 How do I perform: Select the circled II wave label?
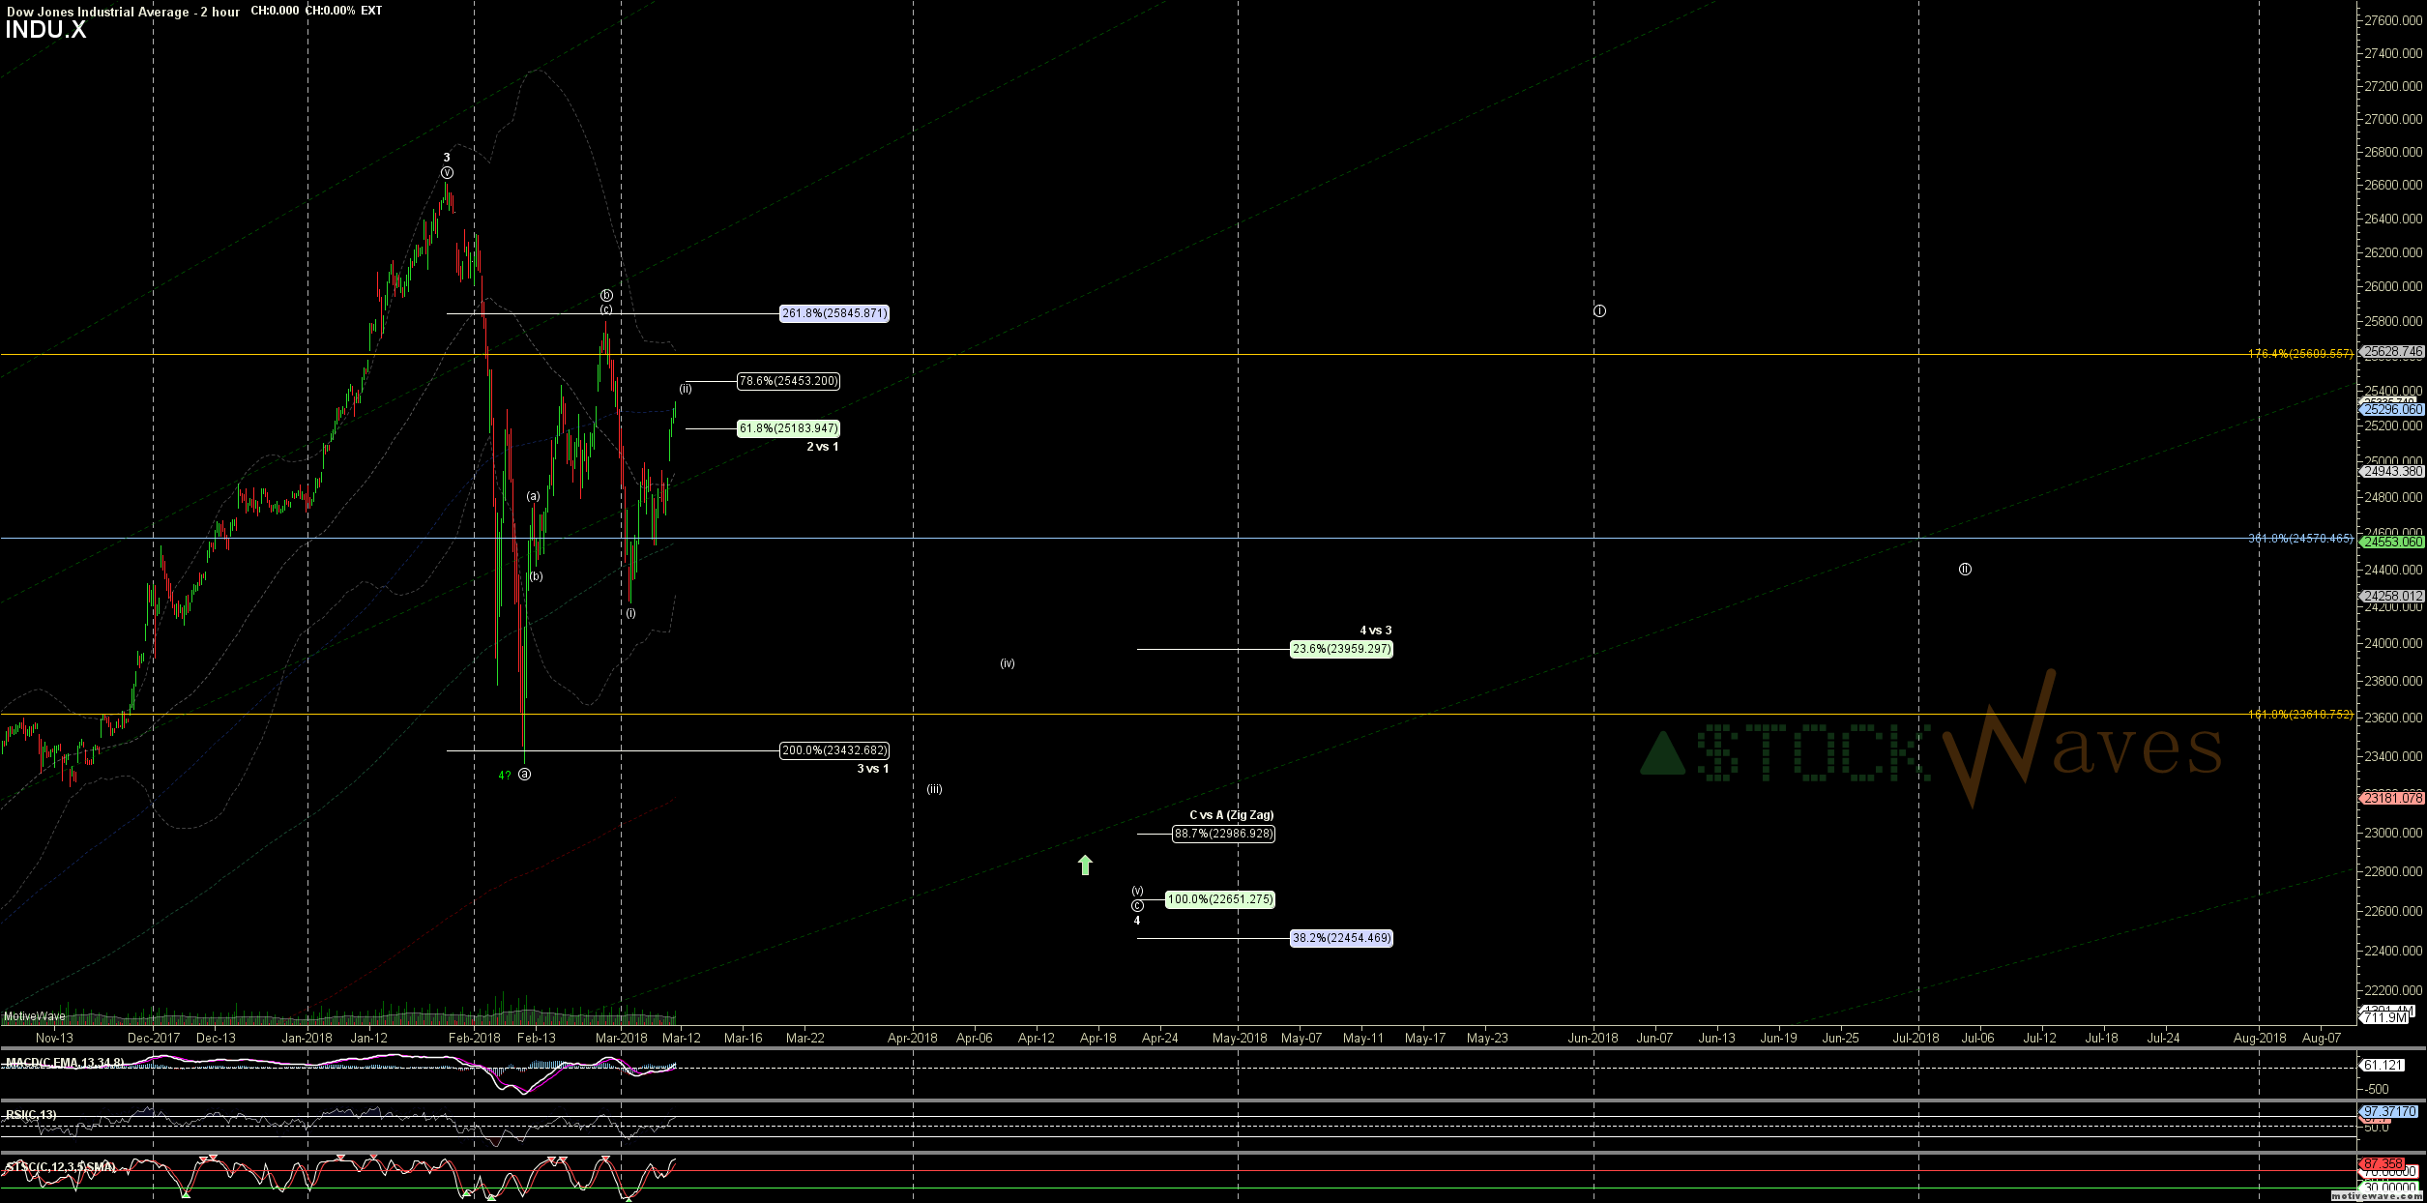coord(1965,570)
